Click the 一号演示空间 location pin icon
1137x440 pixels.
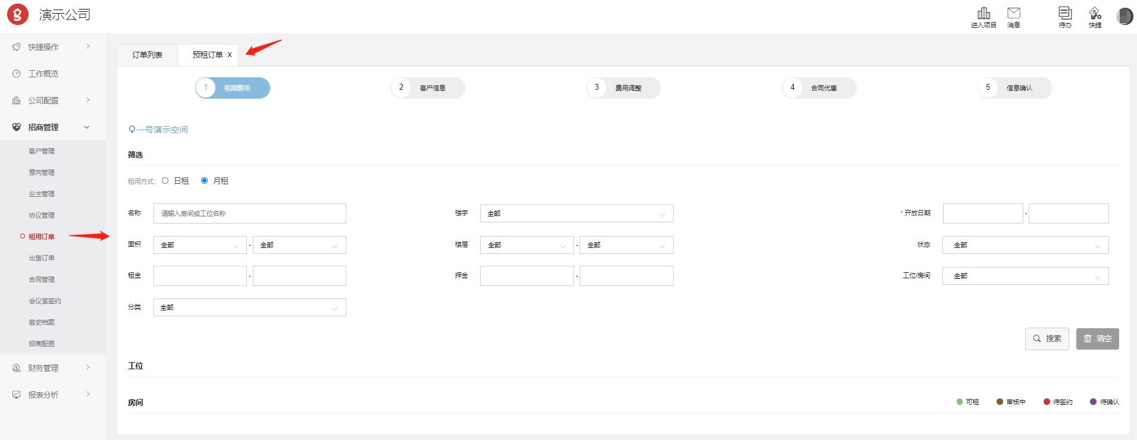coord(131,130)
